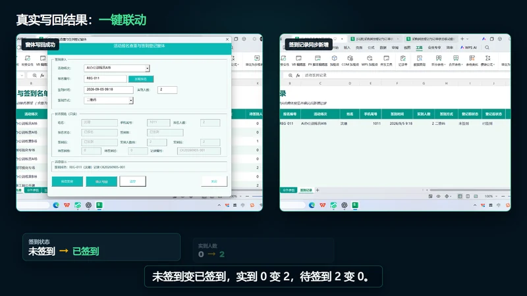Viewport: 527px width, 296px height.
Task: Close the form dialog with the X
Action: 227,39
